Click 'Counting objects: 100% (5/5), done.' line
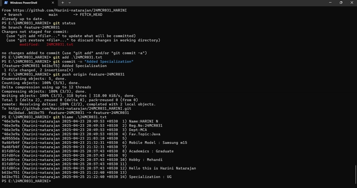The width and height of the screenshot is (357, 188). (x=41, y=83)
